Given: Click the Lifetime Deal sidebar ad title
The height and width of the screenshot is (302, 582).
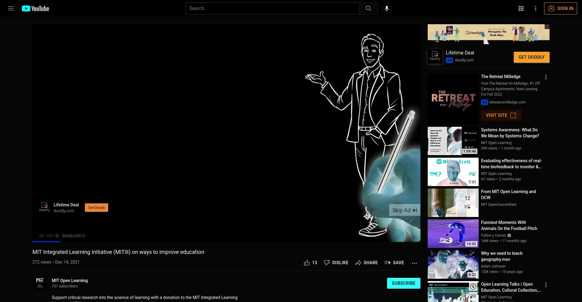Looking at the screenshot, I should coord(460,53).
